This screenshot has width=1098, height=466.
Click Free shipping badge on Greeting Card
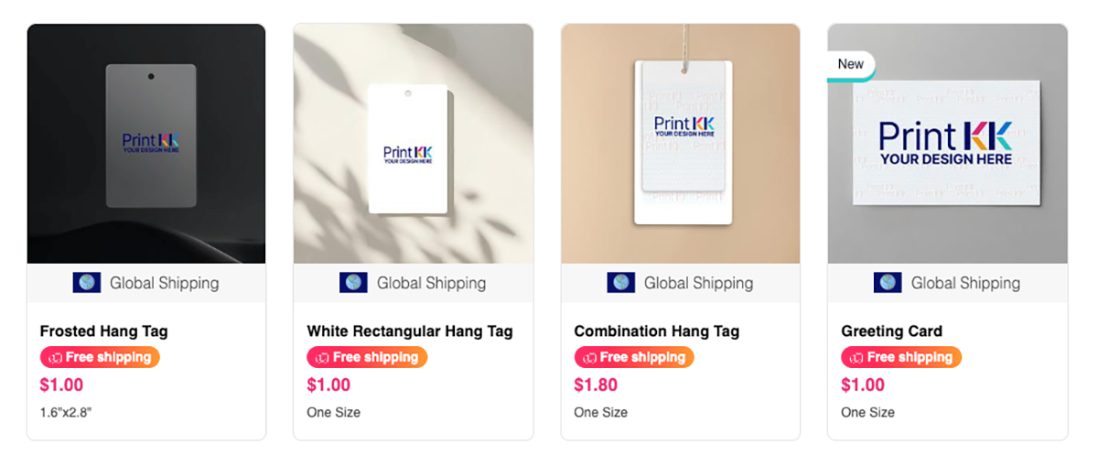point(901,357)
